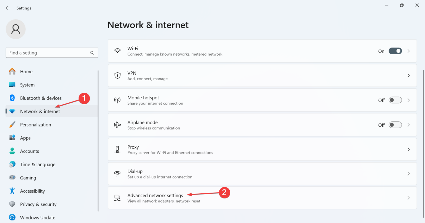Open Bluetooth & devices settings
The width and height of the screenshot is (425, 223).
pyautogui.click(x=41, y=98)
